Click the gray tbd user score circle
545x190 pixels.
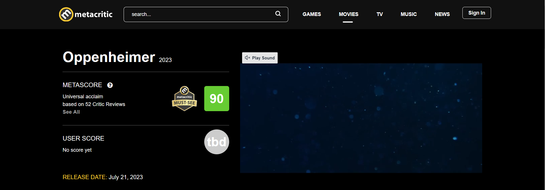(217, 142)
